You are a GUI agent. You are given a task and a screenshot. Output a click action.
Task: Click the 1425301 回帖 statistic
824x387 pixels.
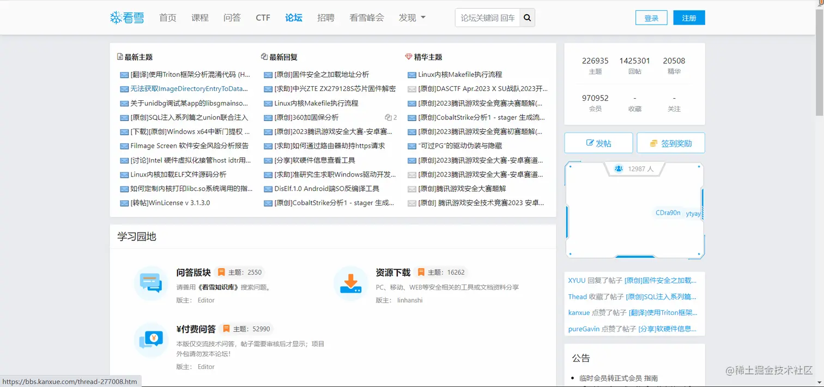click(x=634, y=65)
